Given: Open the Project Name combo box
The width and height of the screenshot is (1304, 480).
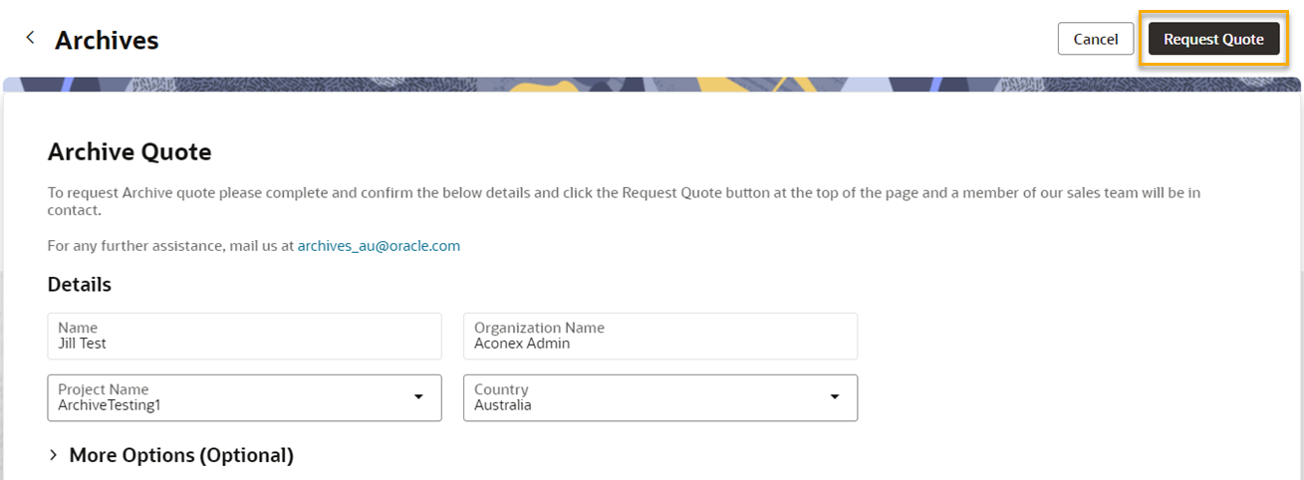Looking at the screenshot, I should pos(244,397).
